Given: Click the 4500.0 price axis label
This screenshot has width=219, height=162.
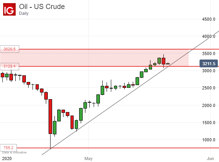Looking at the screenshot, I should (209, 19).
